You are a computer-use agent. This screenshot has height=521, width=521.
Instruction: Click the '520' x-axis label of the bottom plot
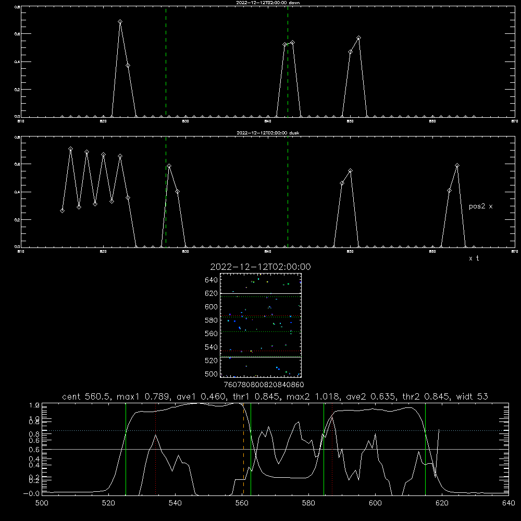pos(109,503)
